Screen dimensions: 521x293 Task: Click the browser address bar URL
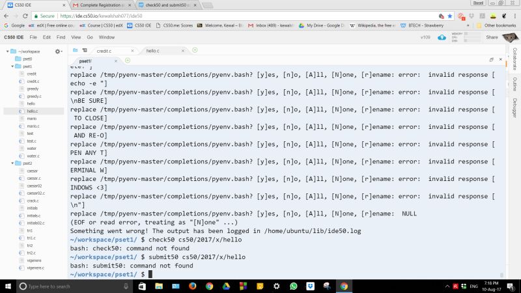(x=102, y=16)
